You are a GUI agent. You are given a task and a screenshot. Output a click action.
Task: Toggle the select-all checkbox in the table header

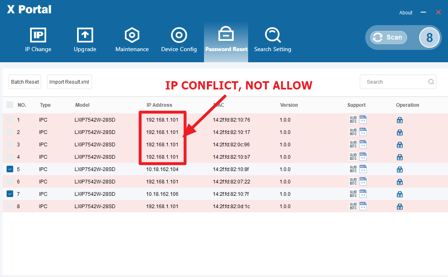pyautogui.click(x=10, y=105)
